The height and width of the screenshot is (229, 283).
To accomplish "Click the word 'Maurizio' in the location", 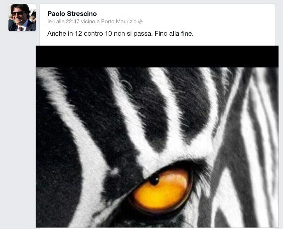I will pyautogui.click(x=126, y=22).
